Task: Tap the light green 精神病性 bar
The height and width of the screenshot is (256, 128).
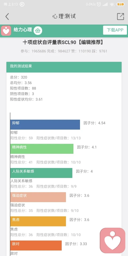Action: [42, 149]
